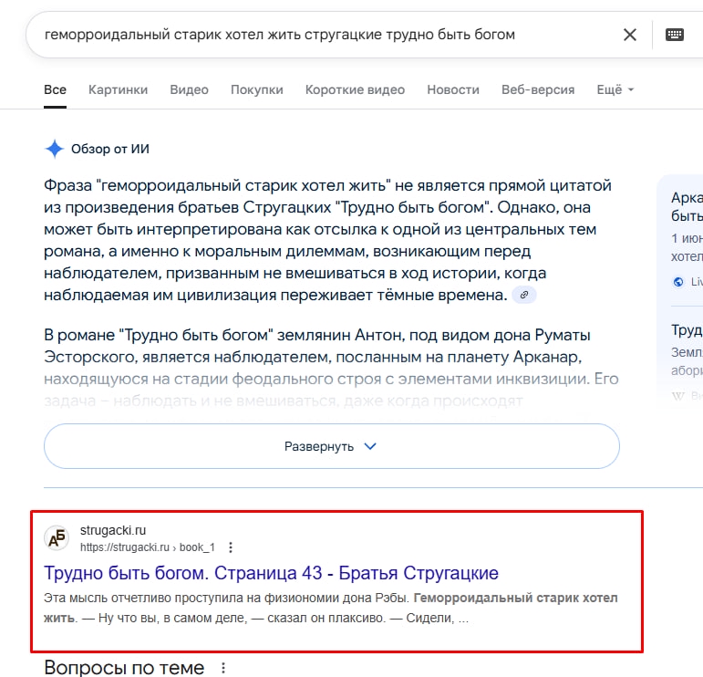Expand the Ещё dropdown menu

[x=615, y=89]
